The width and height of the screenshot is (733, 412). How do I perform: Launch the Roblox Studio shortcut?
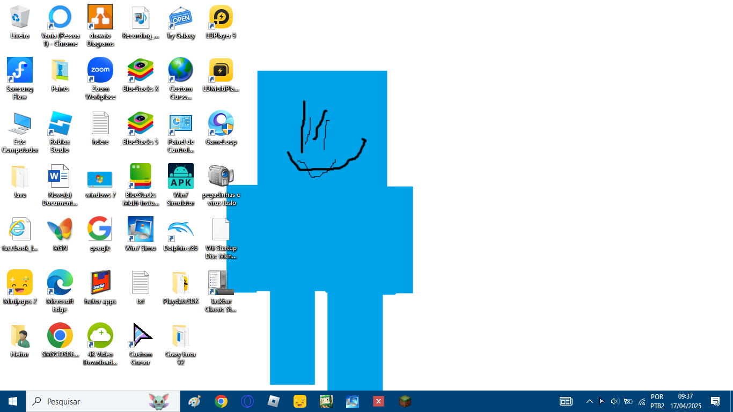pos(60,132)
